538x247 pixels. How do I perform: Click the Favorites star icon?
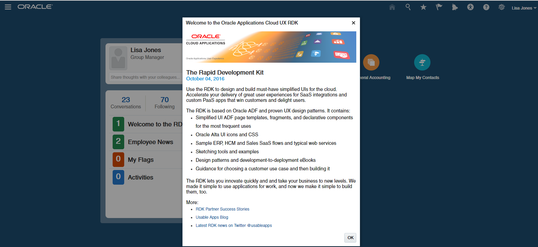coord(423,7)
